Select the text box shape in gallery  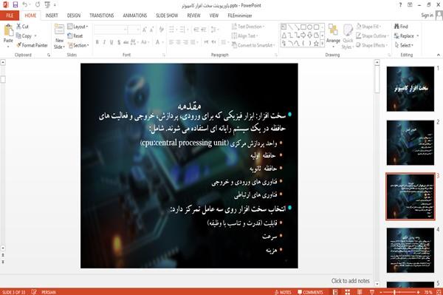[284, 27]
